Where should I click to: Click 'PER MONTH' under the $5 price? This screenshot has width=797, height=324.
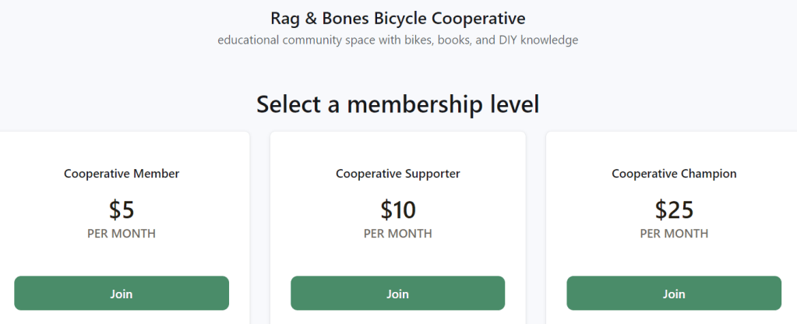122,234
